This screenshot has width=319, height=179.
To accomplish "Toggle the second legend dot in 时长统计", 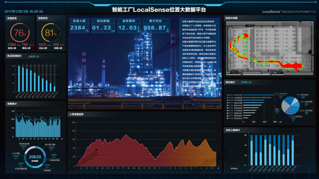I will click(x=227, y=97).
